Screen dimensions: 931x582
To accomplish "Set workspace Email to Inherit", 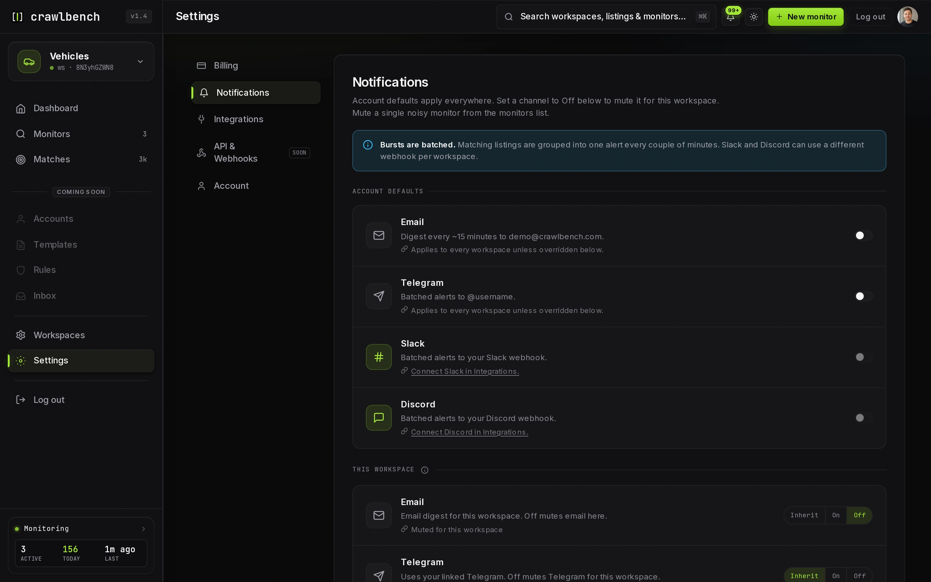I will pyautogui.click(x=804, y=515).
